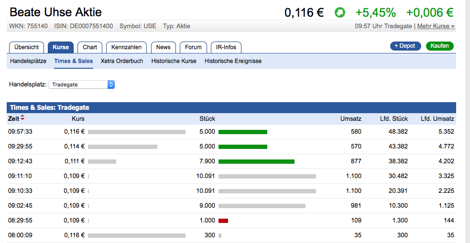Click the +5,45% change value
The image size is (470, 243).
(x=376, y=12)
